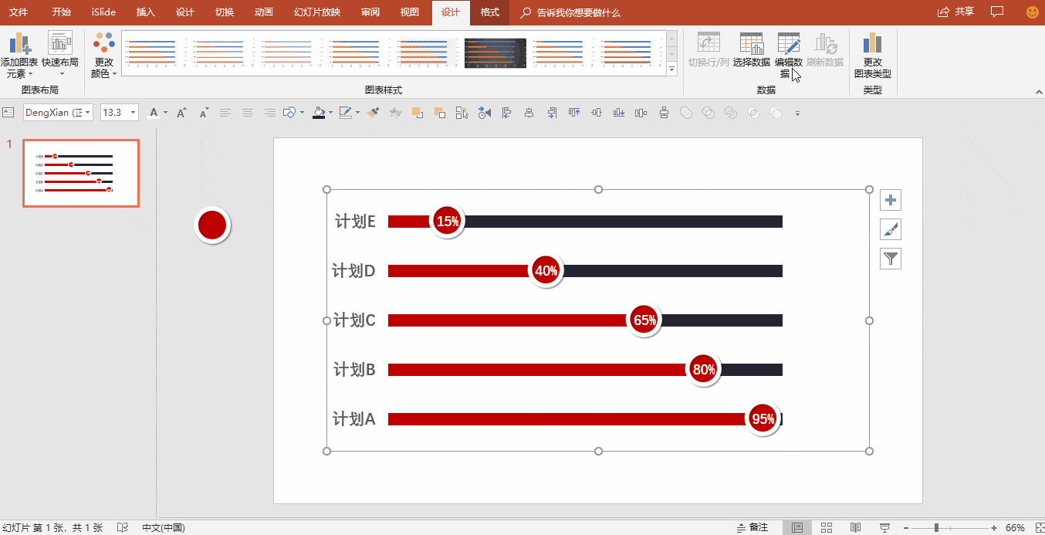Select the dark background chart style thumbnail
Screen dimensions: 1045x535
coord(495,53)
